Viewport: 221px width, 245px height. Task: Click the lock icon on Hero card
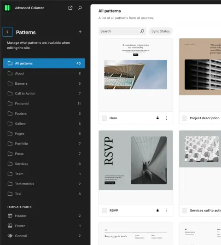pyautogui.click(x=157, y=118)
